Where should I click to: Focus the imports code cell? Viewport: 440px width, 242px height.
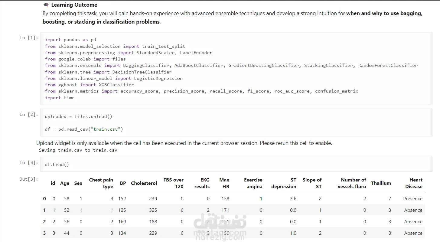point(236,69)
